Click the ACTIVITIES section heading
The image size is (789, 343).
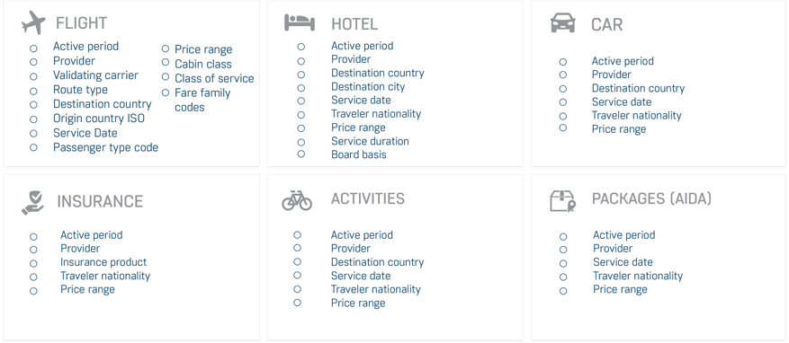point(368,198)
